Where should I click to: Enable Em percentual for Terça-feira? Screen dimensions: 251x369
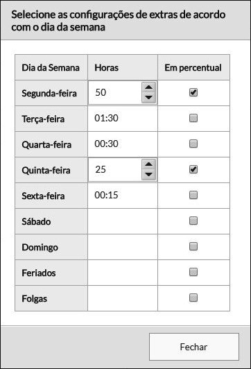click(x=193, y=118)
